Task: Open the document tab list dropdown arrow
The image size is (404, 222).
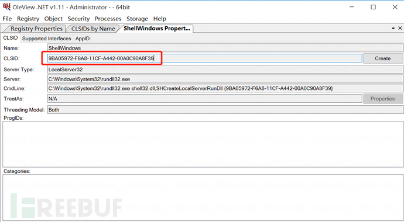Action: (x=393, y=28)
